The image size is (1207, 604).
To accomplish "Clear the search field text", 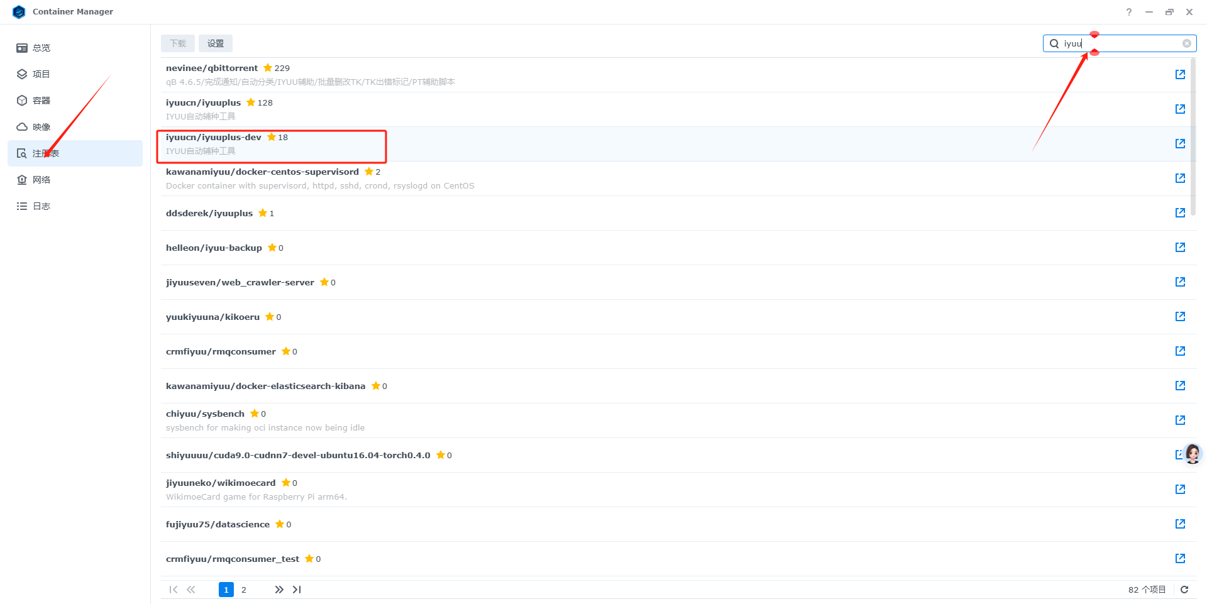I will click(1186, 43).
